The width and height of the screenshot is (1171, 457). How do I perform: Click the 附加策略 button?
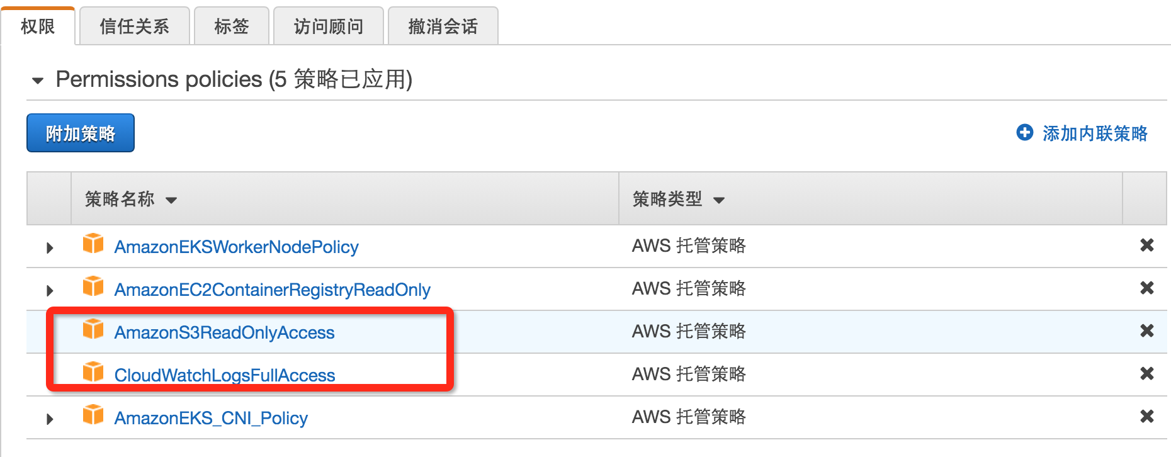pos(81,133)
